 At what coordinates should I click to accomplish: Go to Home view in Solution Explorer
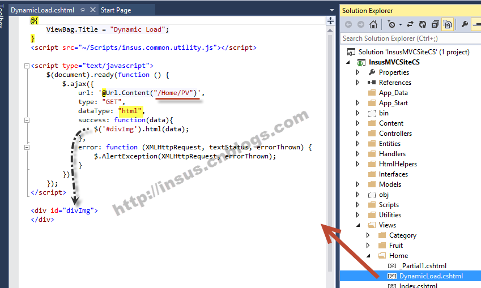click(x=373, y=24)
